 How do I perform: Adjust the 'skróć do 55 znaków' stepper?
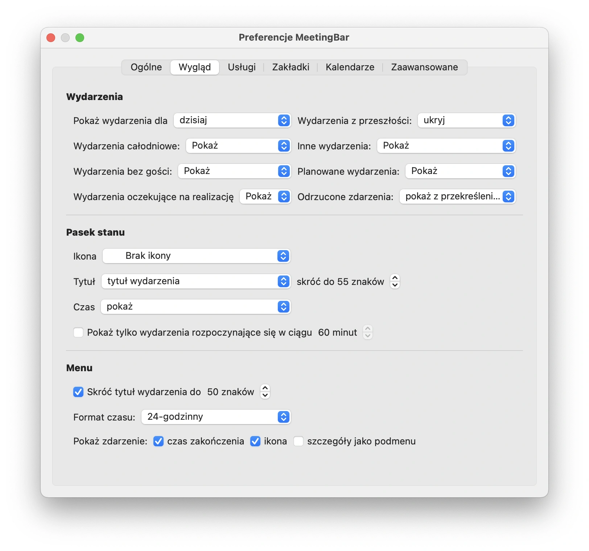coord(395,281)
